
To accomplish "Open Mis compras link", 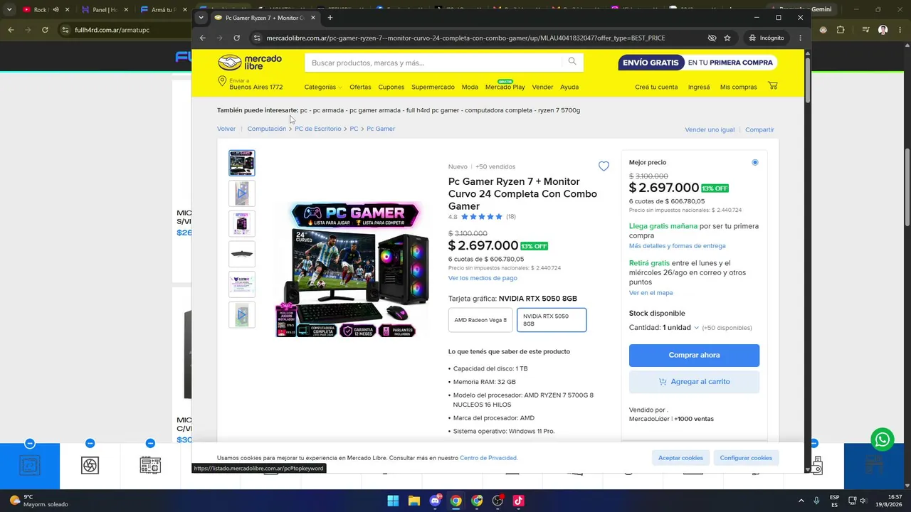I will point(739,87).
